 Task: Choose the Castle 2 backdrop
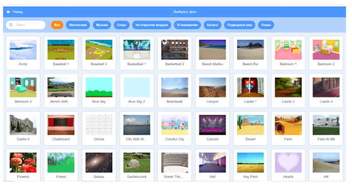click(x=288, y=91)
